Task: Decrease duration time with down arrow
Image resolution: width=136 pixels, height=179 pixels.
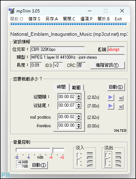Action: pos(79,127)
